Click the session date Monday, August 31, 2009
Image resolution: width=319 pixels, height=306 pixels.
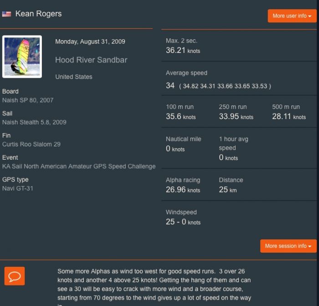(x=90, y=41)
